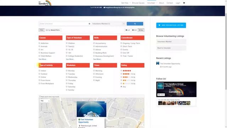Screen dimensions: 227x128
Task: Click the map popup listing image
Action: click(92, 109)
